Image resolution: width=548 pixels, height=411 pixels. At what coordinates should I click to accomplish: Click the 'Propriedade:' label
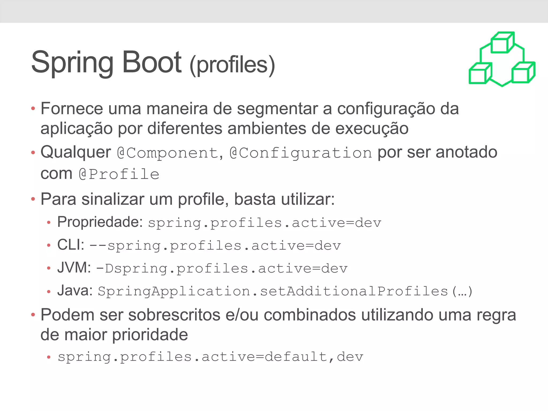(x=100, y=222)
